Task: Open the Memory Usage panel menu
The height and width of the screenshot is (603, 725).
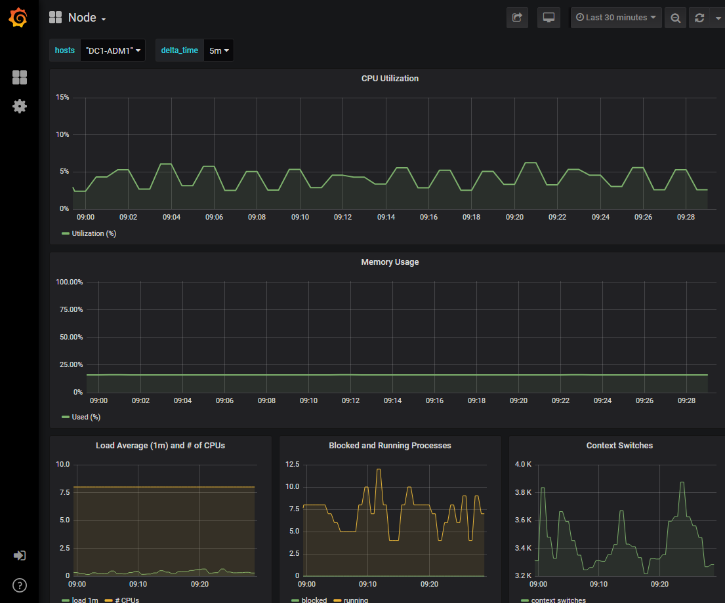Action: [x=389, y=262]
